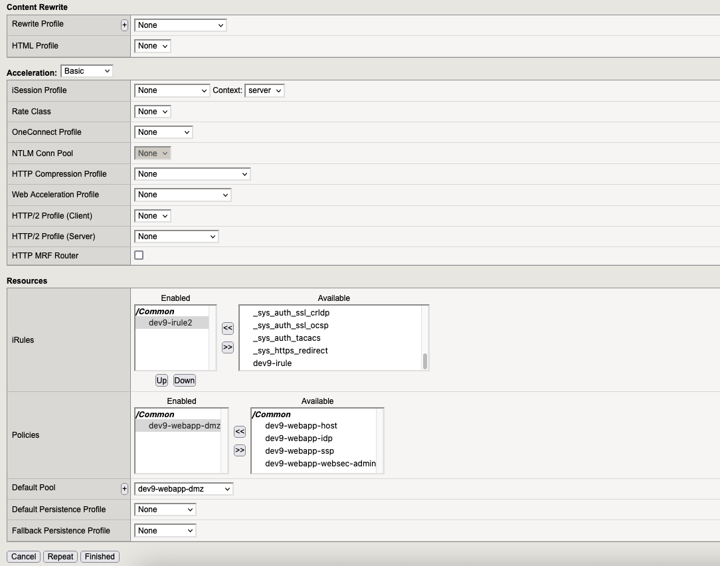Select _sys_https_redirect in available iRules
This screenshot has height=566, width=720.
coord(290,351)
